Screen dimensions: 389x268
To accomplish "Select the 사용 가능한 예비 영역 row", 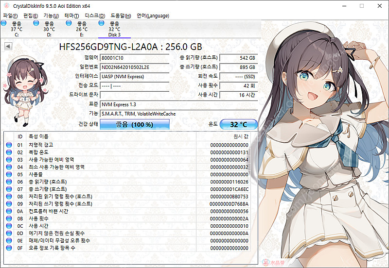I will [127, 160].
